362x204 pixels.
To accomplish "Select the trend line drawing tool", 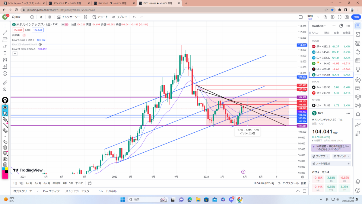I will point(5,33).
